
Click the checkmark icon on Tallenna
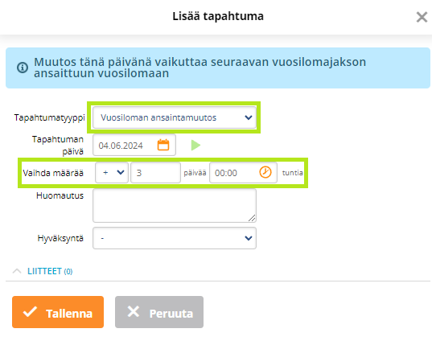[30, 312]
